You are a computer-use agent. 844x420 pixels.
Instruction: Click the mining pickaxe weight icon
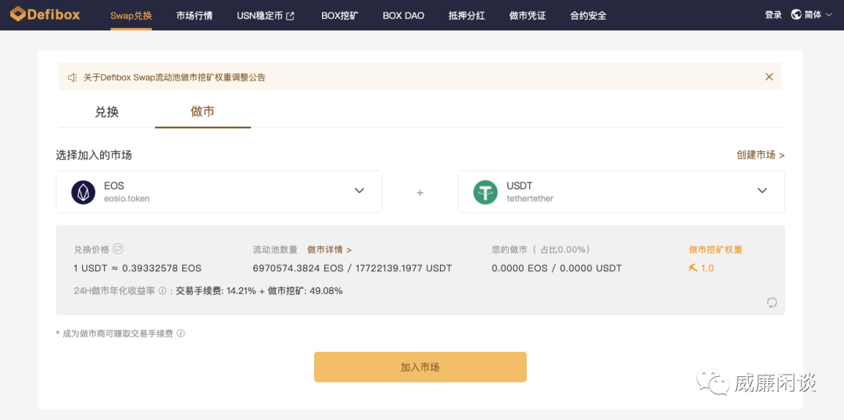click(x=692, y=267)
